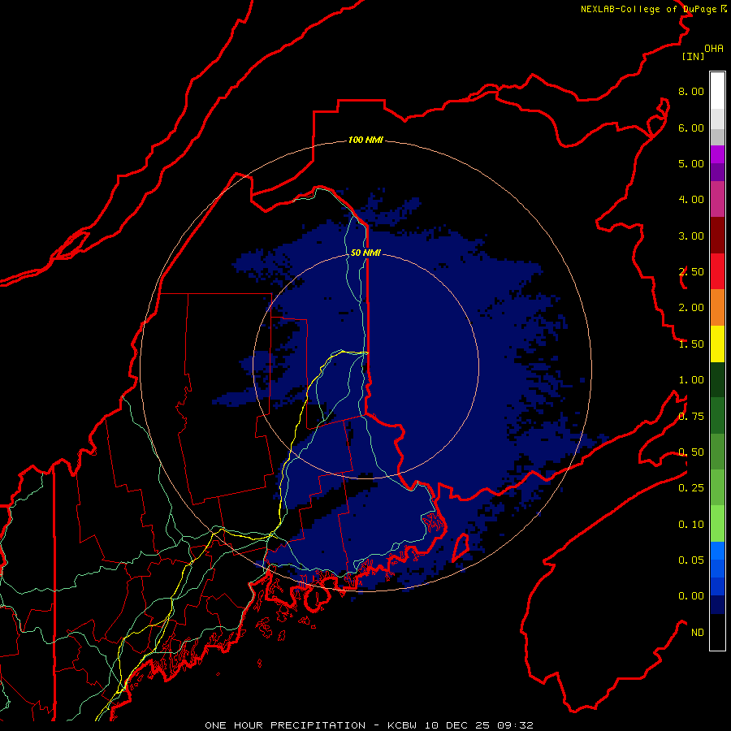Screen dimensions: 731x731
Task: Click the light green legend block
Action: click(x=717, y=524)
